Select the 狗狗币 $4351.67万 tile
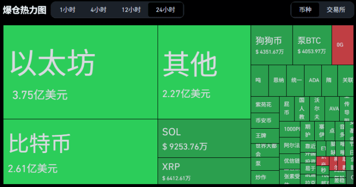Viewport: 356px width, 187px height. tap(271, 45)
